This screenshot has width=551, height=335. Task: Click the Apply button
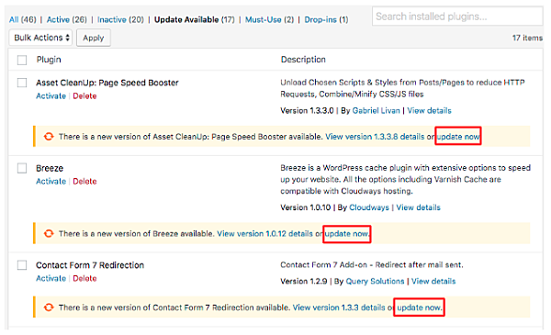(x=94, y=38)
